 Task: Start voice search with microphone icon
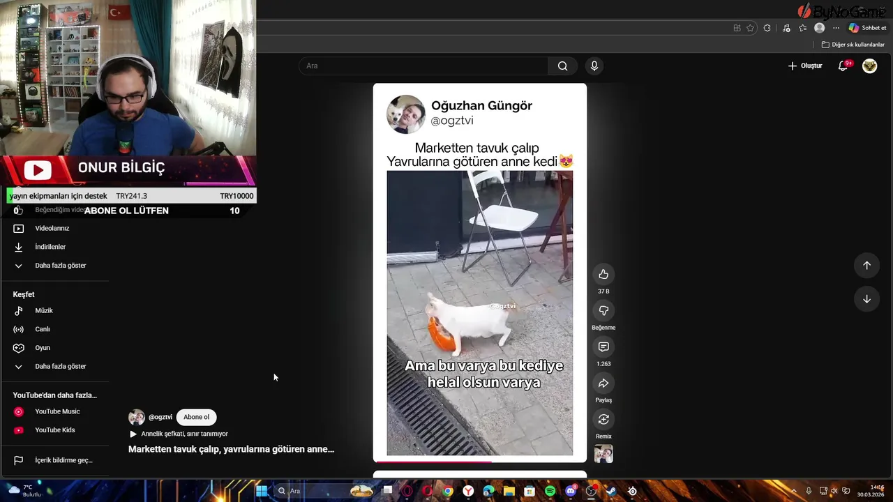[x=594, y=66]
